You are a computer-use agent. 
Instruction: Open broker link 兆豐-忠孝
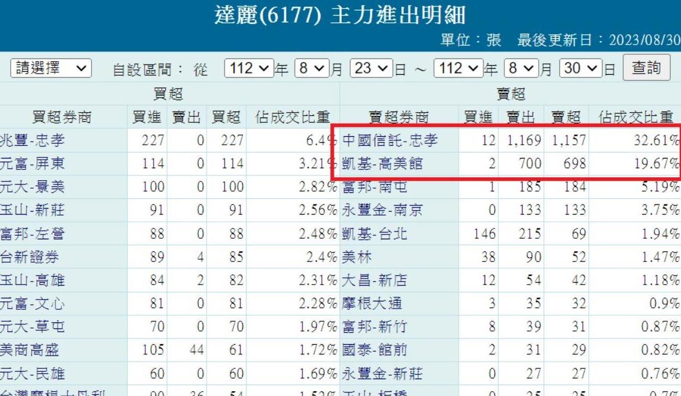(x=33, y=140)
